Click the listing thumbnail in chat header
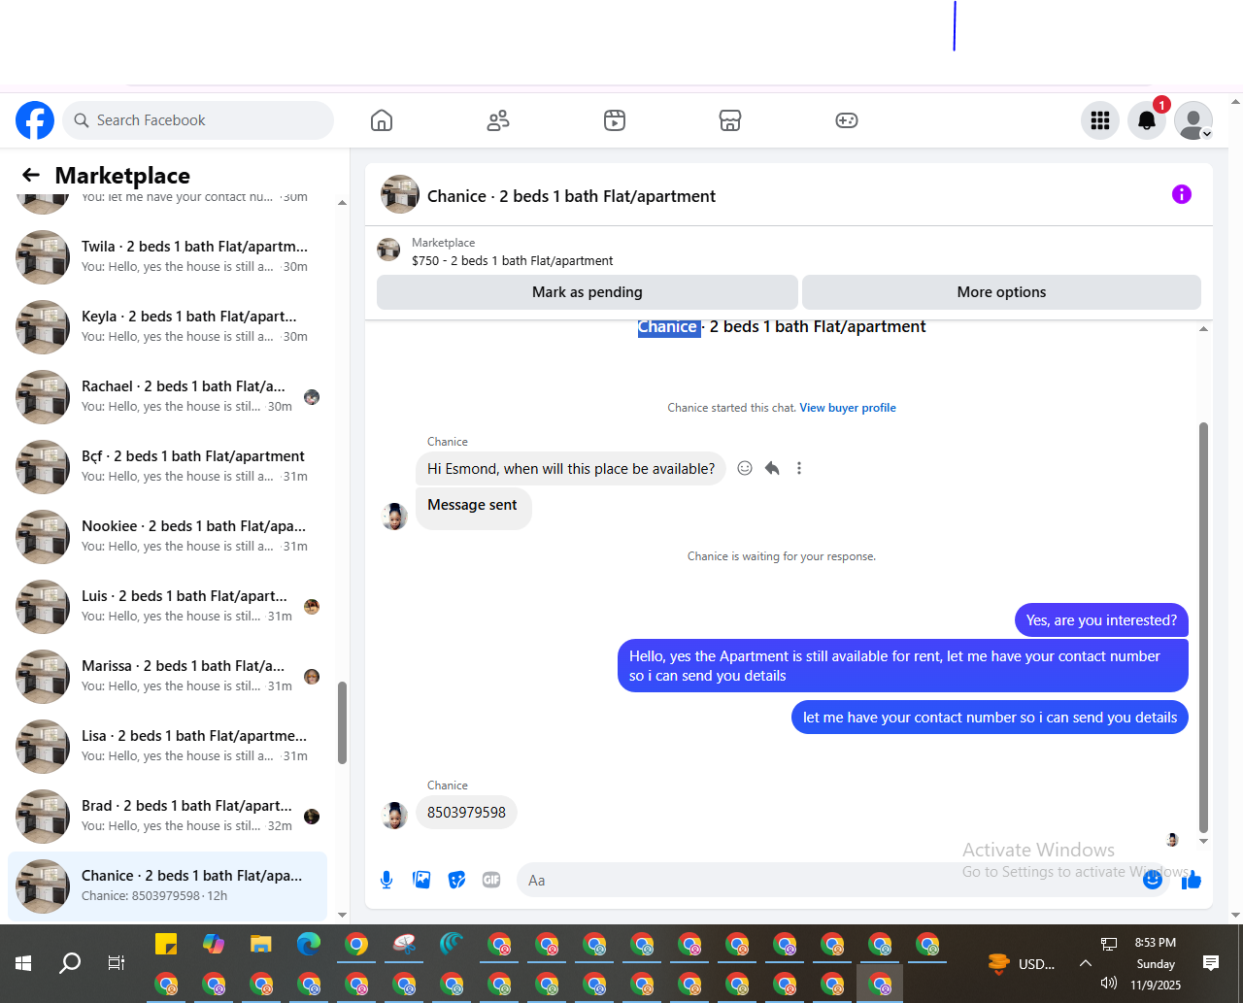The image size is (1243, 1003). 400,194
